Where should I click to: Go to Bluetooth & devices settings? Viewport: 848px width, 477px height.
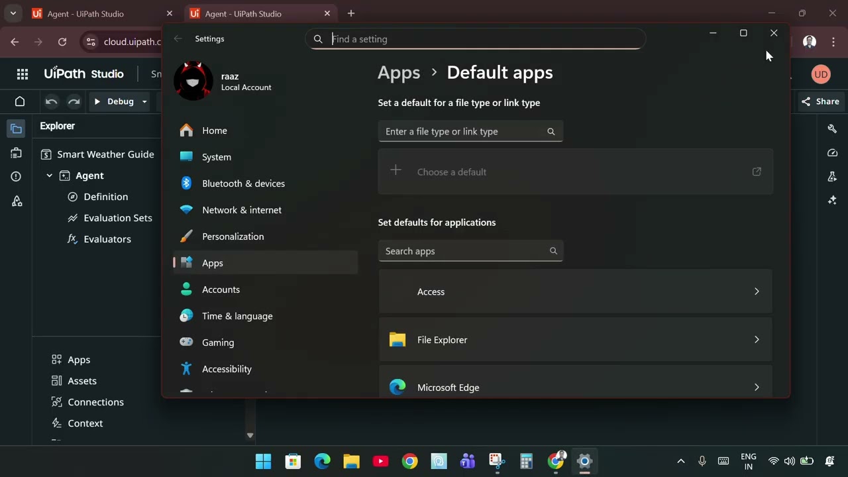click(265, 184)
